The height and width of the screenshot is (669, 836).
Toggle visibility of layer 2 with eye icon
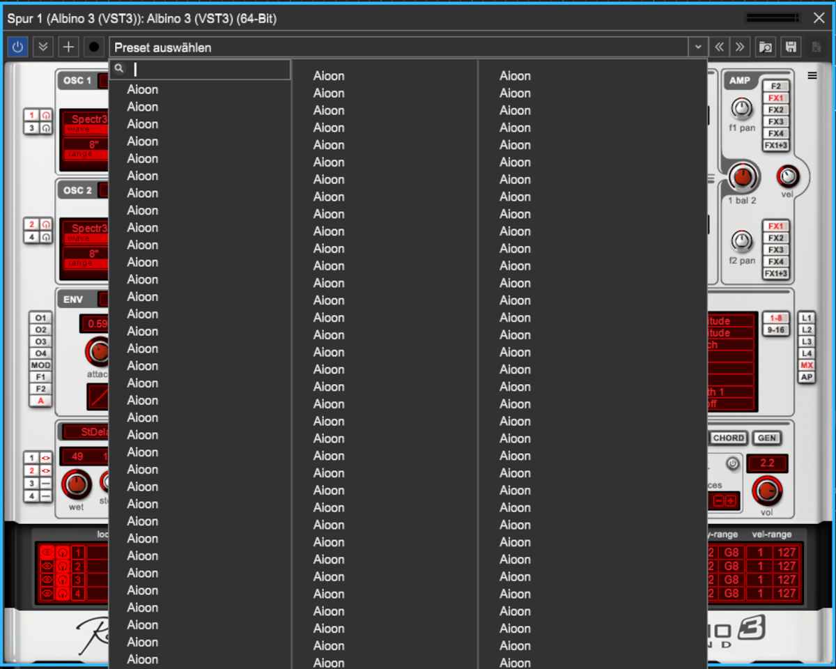(47, 567)
